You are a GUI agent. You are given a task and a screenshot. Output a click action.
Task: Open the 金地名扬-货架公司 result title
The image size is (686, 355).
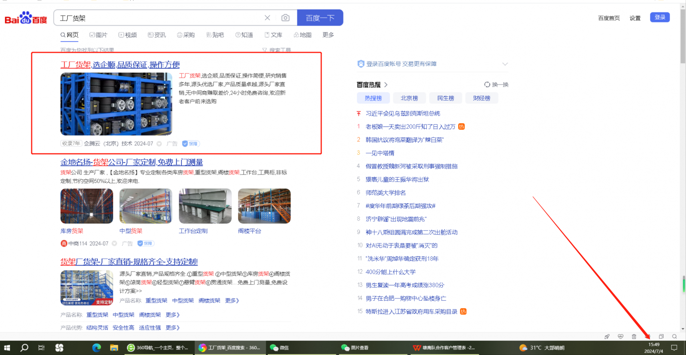132,162
